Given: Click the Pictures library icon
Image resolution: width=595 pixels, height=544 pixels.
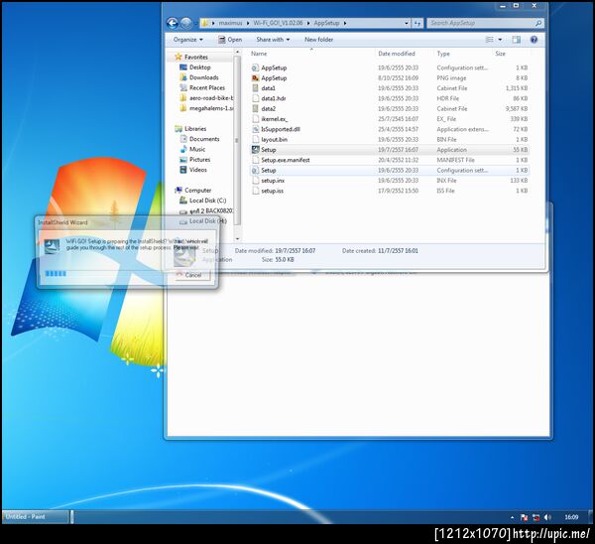Looking at the screenshot, I should pyautogui.click(x=183, y=160).
